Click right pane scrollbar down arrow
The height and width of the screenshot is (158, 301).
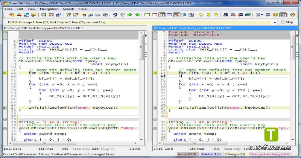[x=293, y=140]
